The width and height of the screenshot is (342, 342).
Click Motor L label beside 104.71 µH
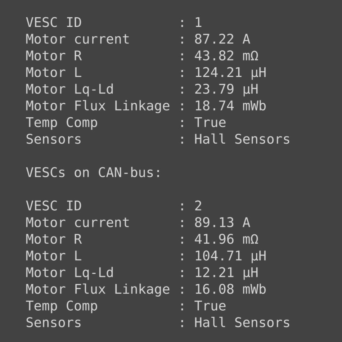coord(54,256)
